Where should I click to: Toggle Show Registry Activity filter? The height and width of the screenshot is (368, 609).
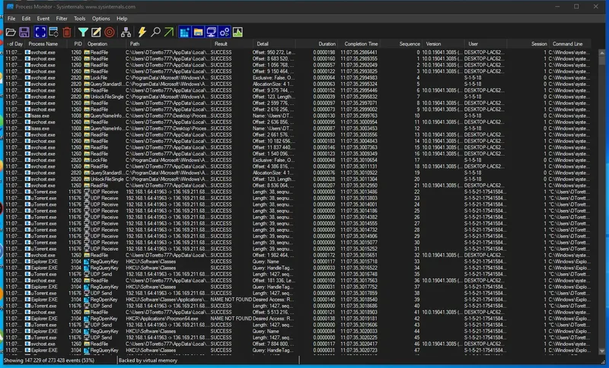coord(185,32)
